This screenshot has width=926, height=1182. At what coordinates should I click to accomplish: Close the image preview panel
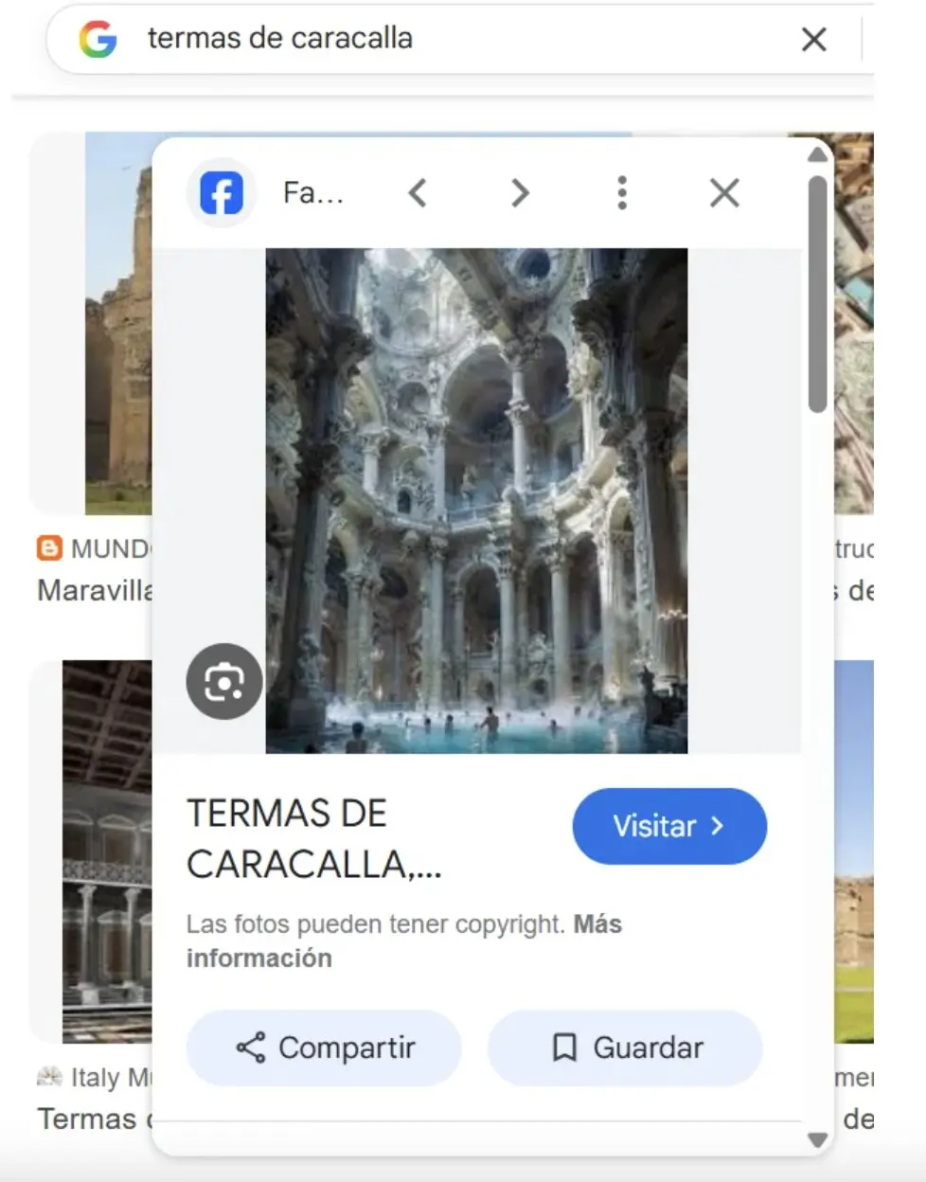click(724, 193)
